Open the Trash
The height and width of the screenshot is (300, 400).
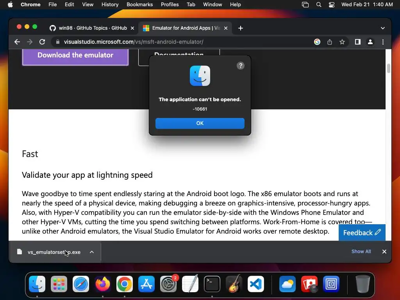(362, 284)
